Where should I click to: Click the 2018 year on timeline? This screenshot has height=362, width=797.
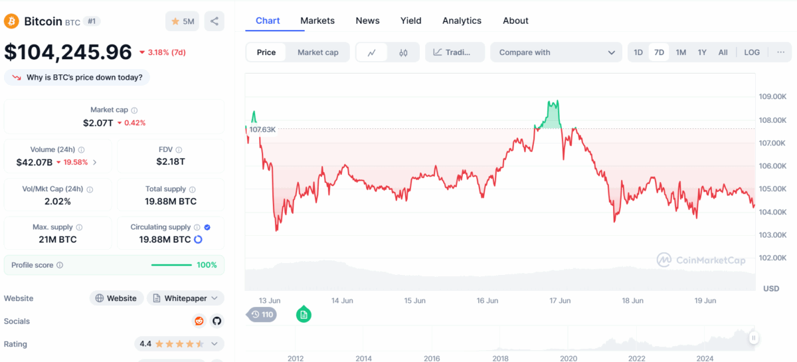point(501,358)
